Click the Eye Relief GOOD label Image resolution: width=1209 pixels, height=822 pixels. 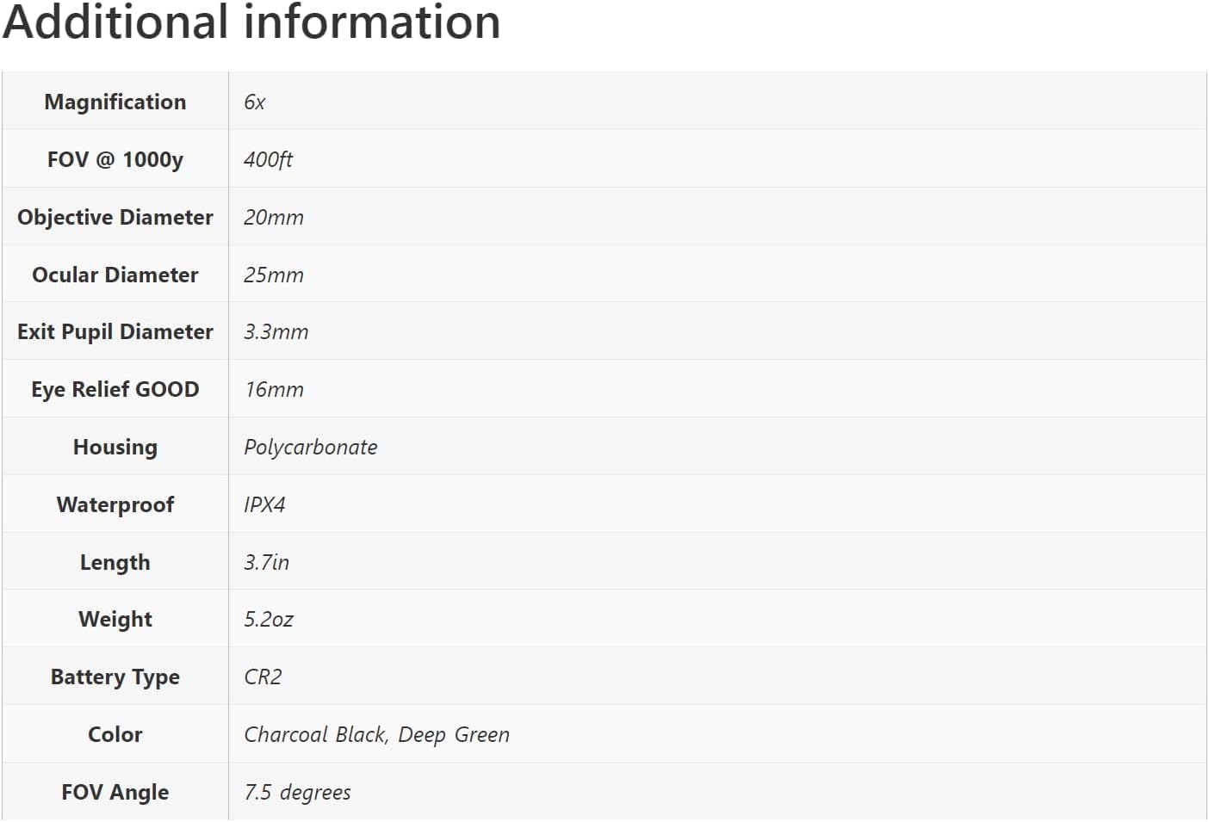coord(115,389)
